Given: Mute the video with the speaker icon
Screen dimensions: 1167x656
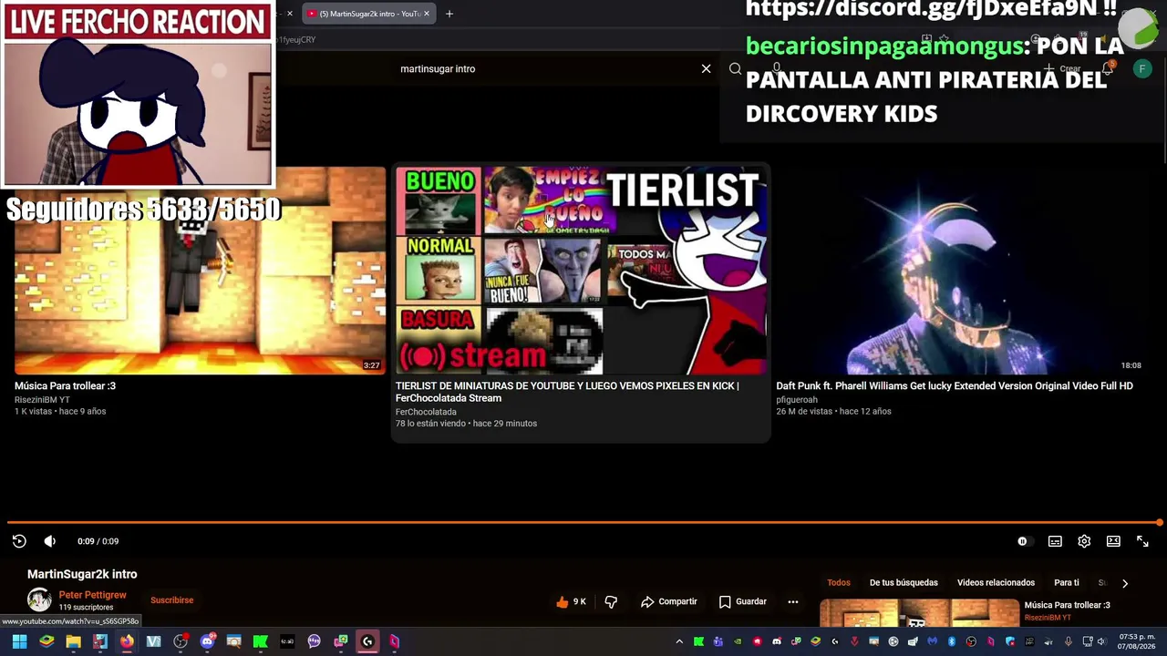Looking at the screenshot, I should point(50,541).
